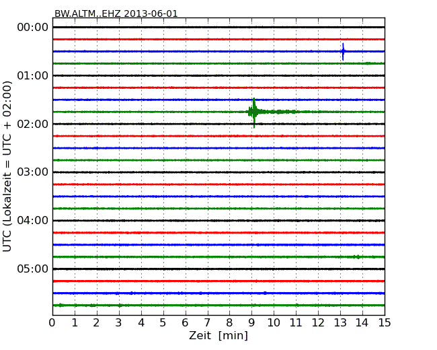Screen dimensions: 437x350
Task: Click the x-axis tick label 2
Action: click(x=96, y=323)
